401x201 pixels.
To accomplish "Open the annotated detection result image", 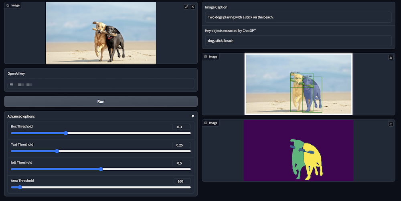I will (298, 84).
